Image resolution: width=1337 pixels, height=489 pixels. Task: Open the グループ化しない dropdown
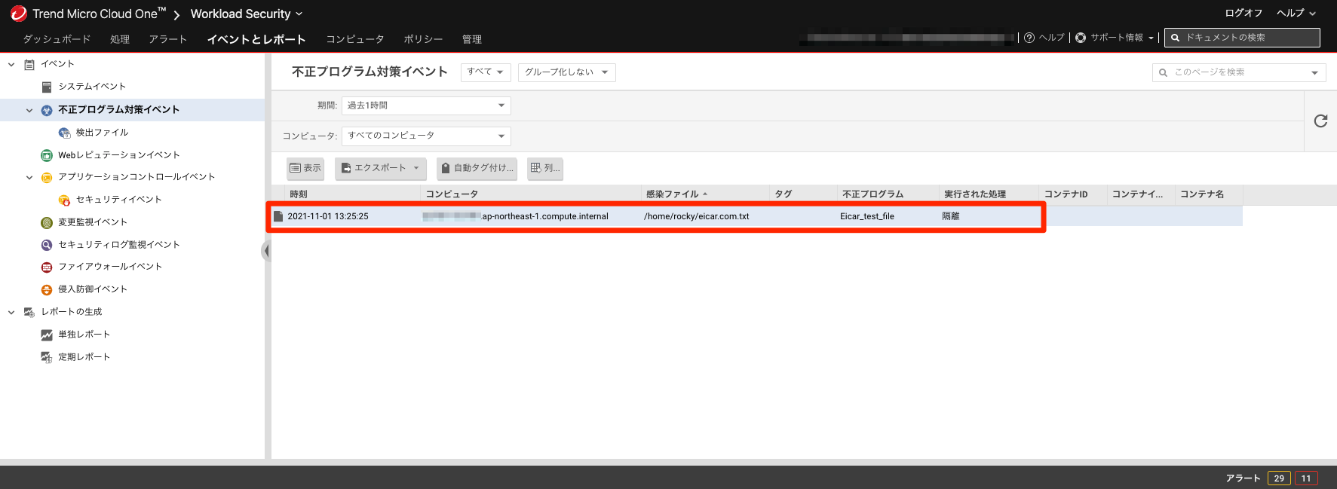[567, 72]
